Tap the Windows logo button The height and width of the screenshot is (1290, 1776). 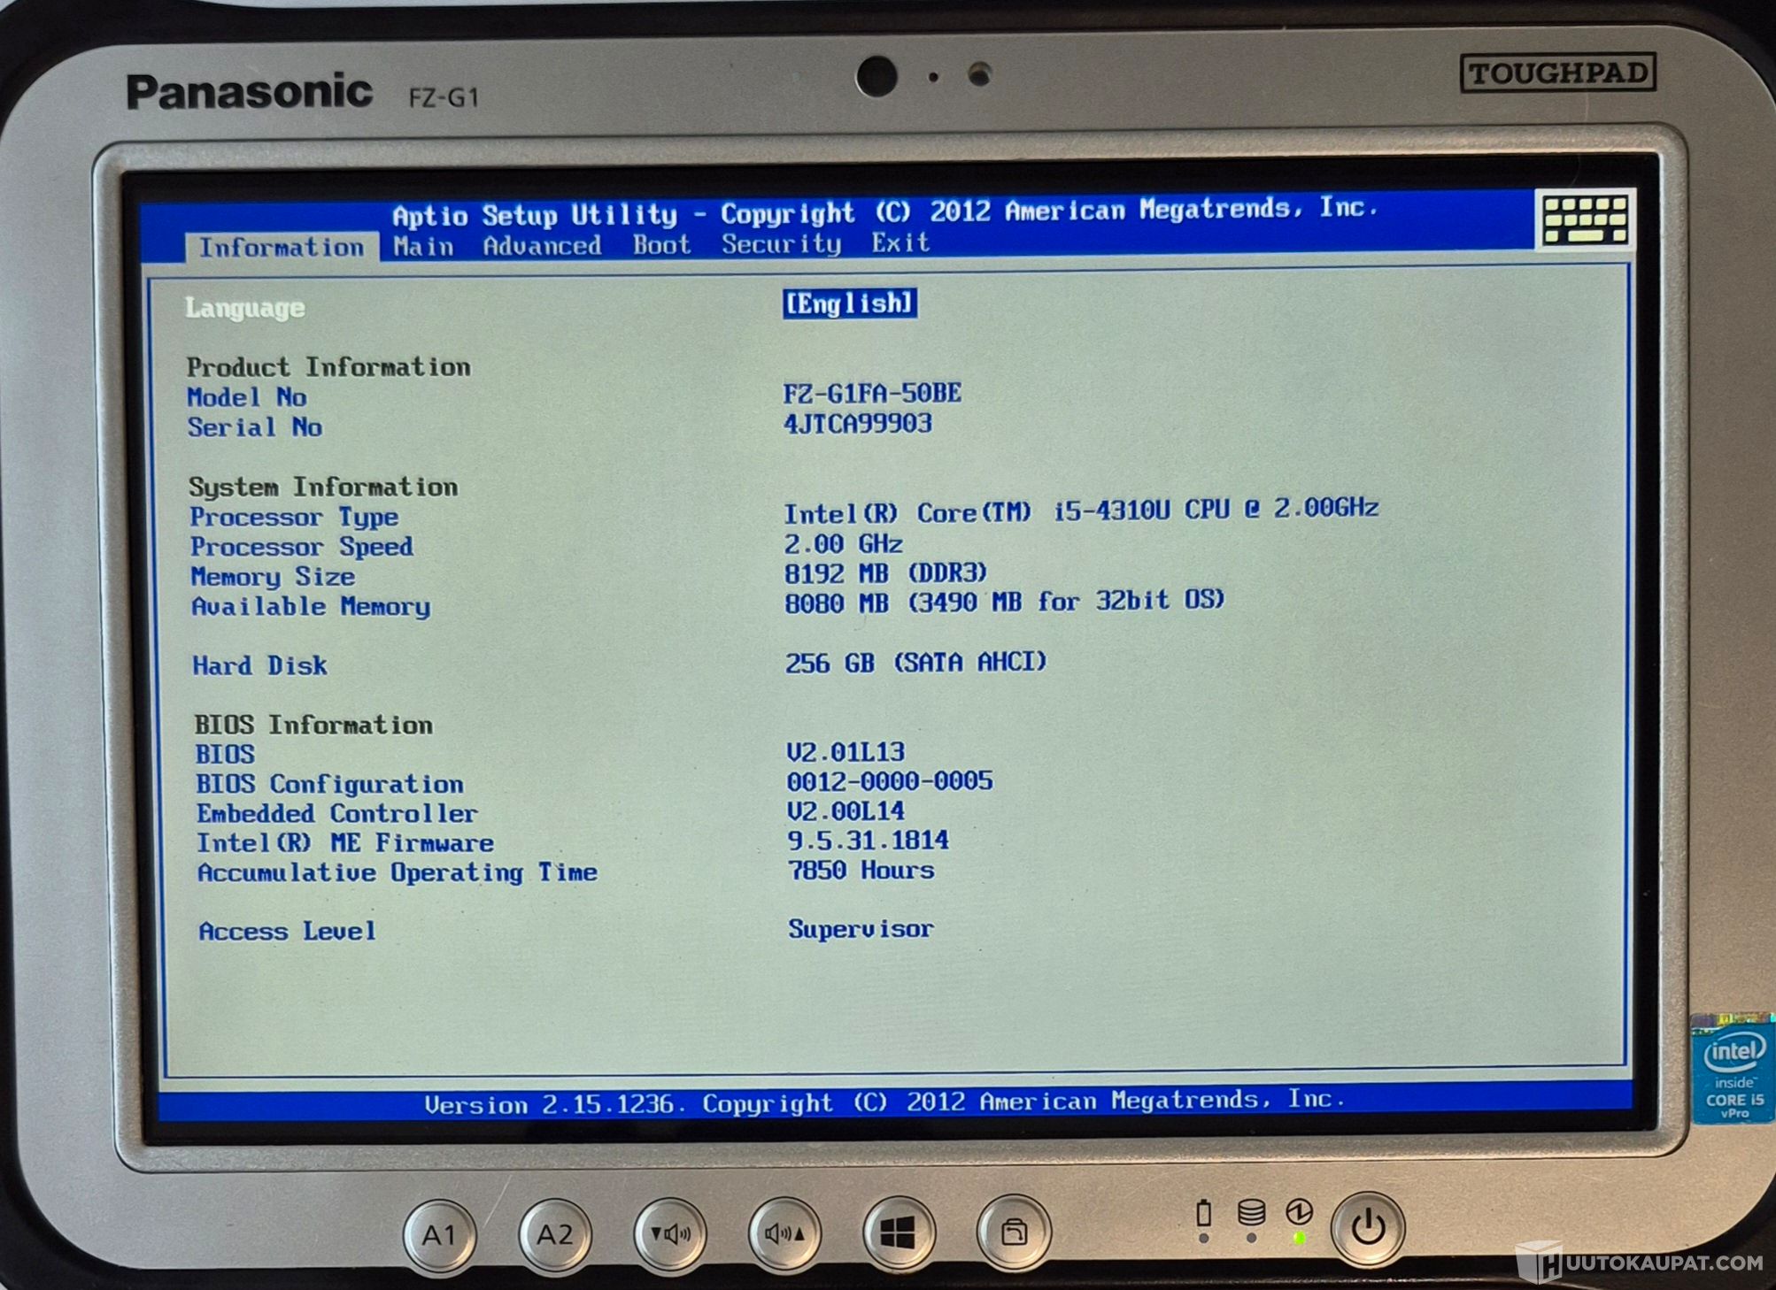click(899, 1232)
